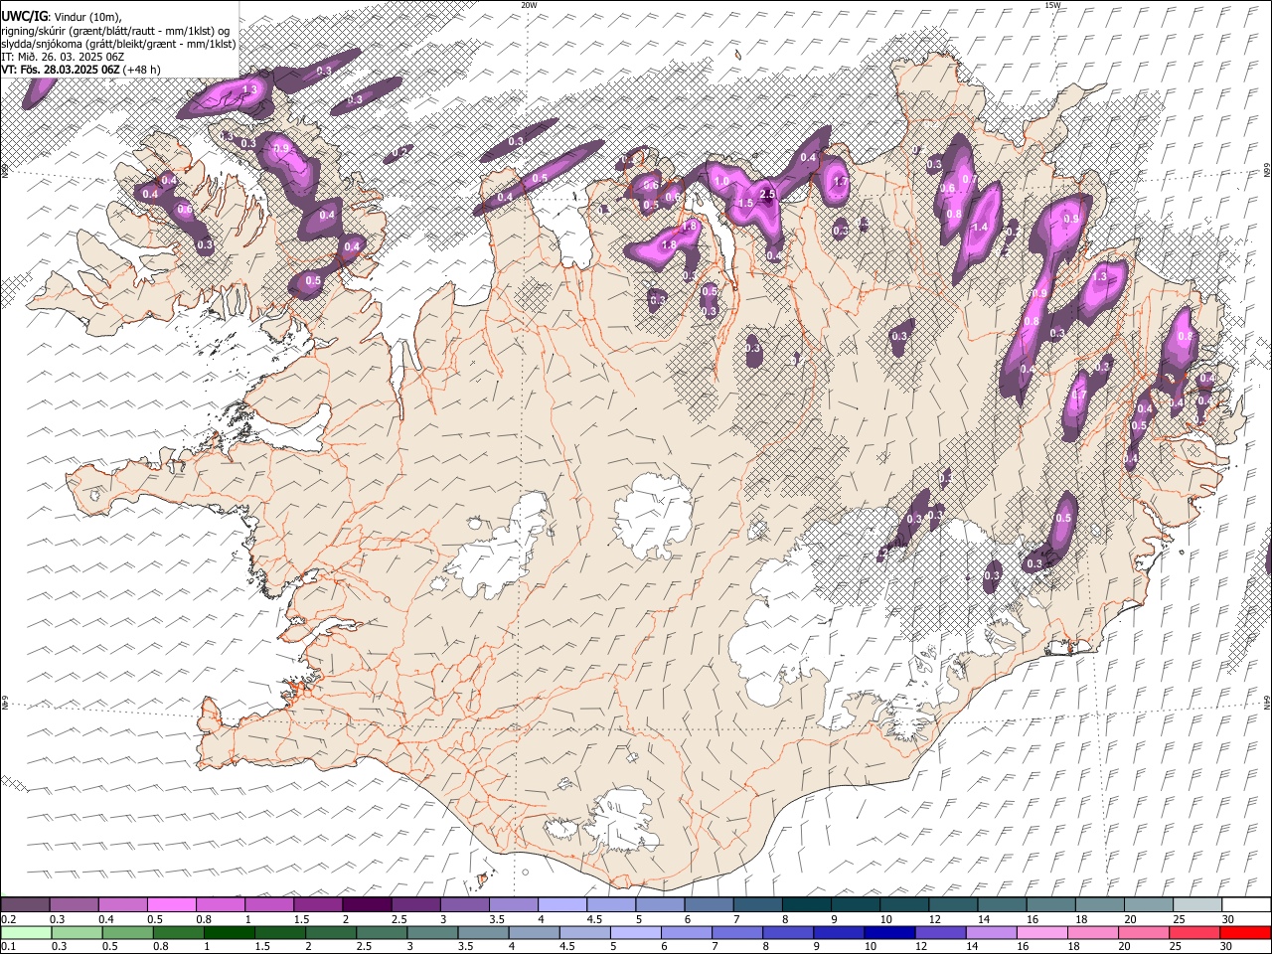Click the '20' label in the snow legend

coord(1130,919)
